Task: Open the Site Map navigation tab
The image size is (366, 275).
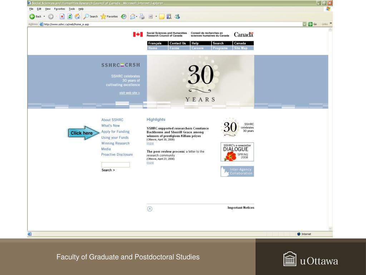Action: tap(243, 48)
